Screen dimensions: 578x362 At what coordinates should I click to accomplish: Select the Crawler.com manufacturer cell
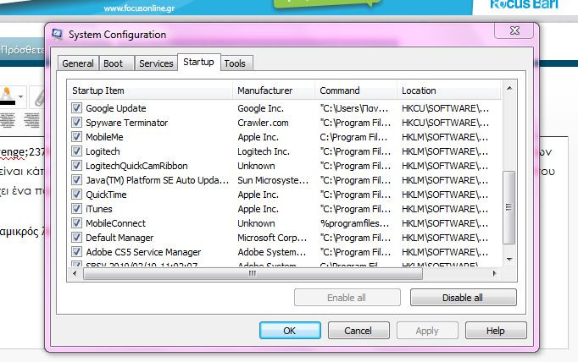[263, 123]
